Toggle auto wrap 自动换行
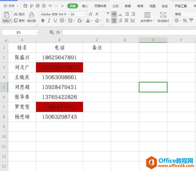This screenshot has width=196, height=171. coord(163,17)
